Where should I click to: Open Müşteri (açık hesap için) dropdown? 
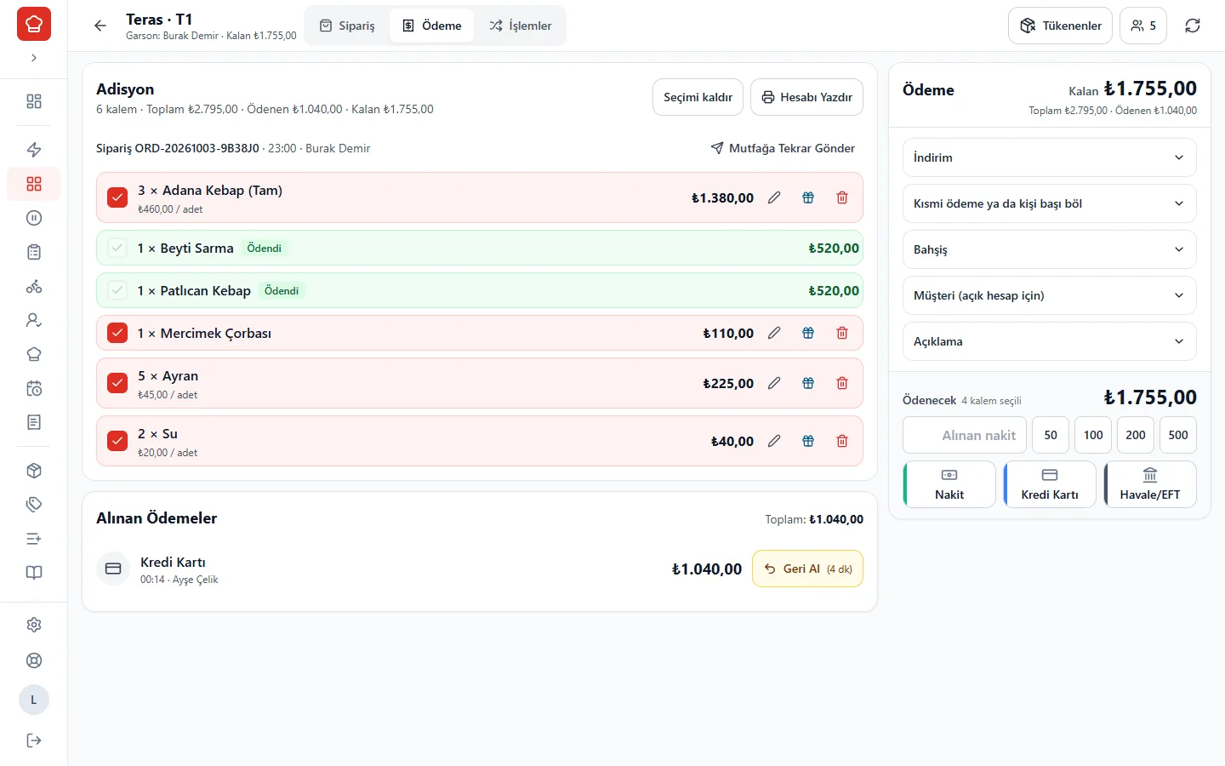(x=1049, y=295)
